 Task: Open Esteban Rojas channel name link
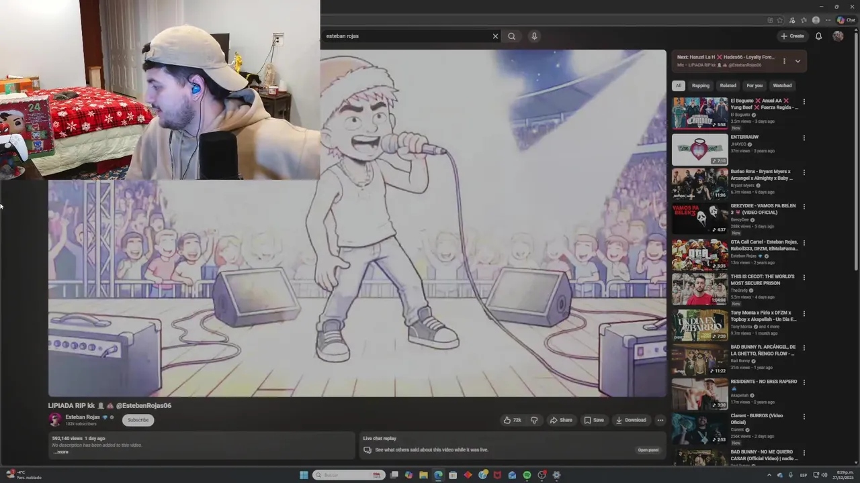click(83, 417)
